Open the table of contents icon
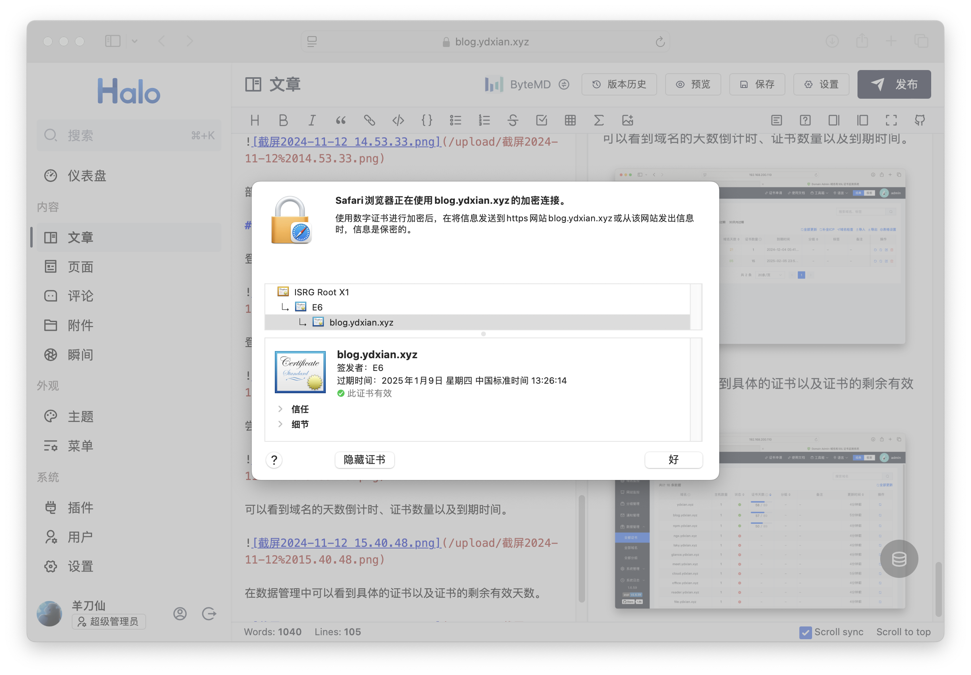The height and width of the screenshot is (675, 971). tap(777, 121)
